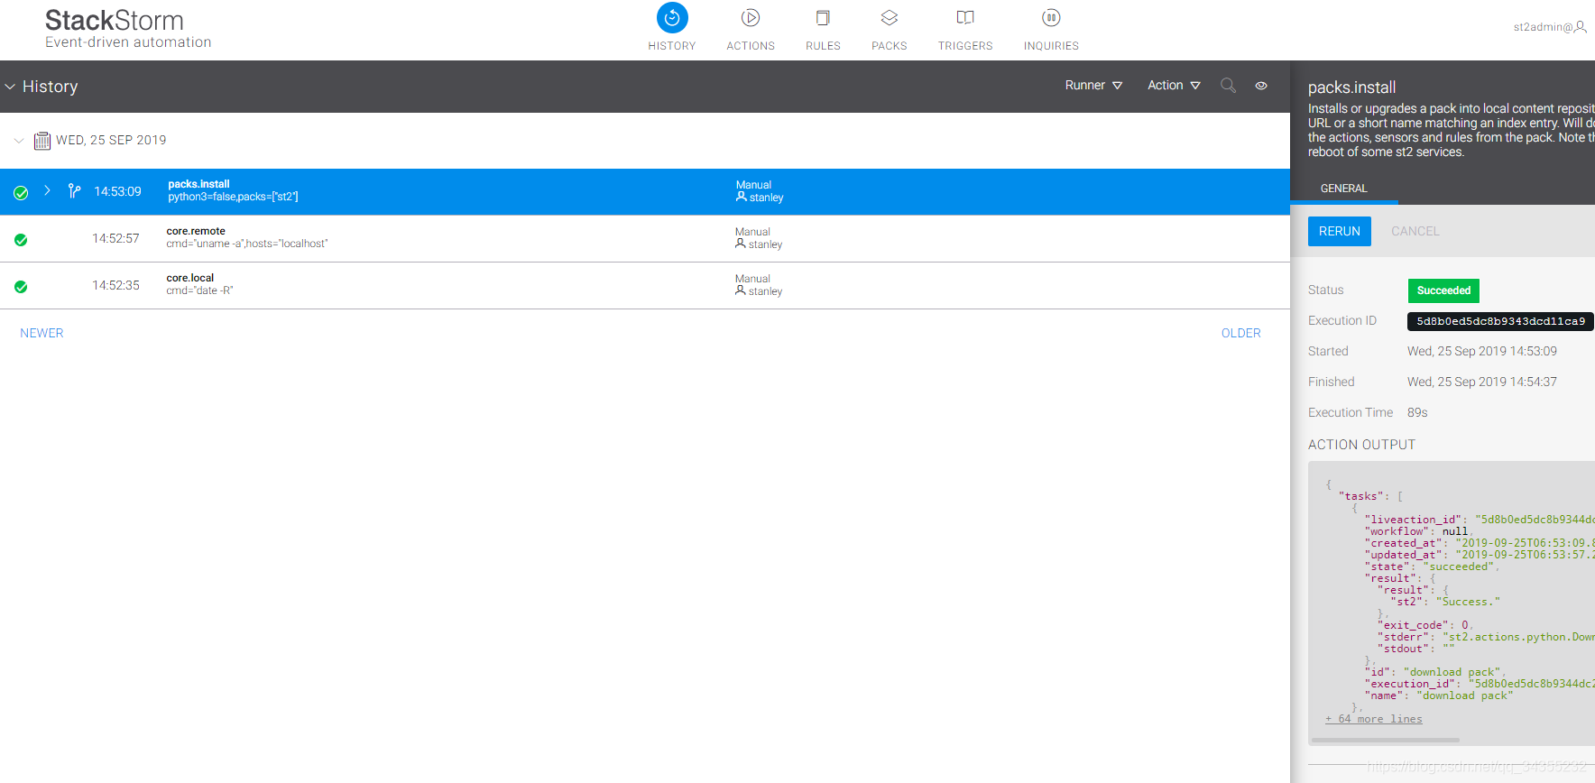
Task: Click the user profile icon next to st2admin
Action: pyautogui.click(x=1581, y=27)
